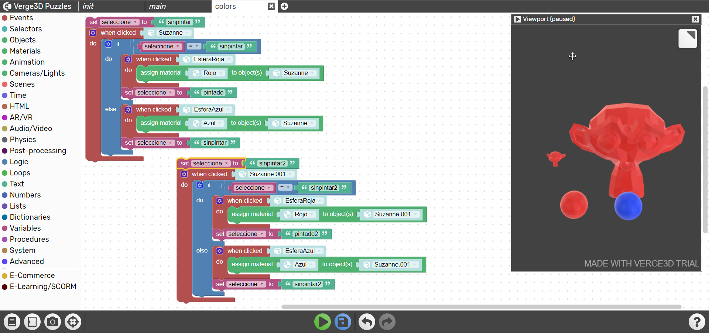Open the Variables category
The height and width of the screenshot is (333, 709).
25,228
